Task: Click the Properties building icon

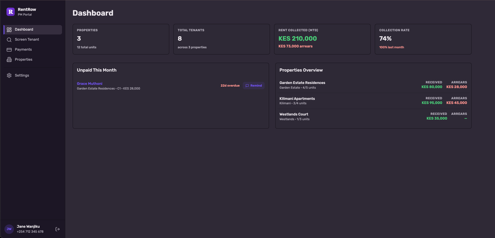Action: click(x=9, y=60)
